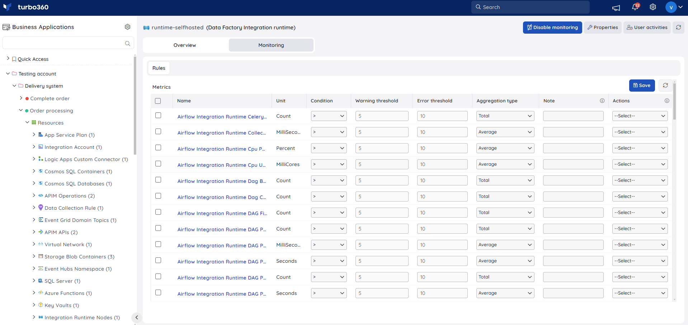The image size is (688, 325).
Task: Click the sidebar search magnifier icon
Action: coord(127,43)
